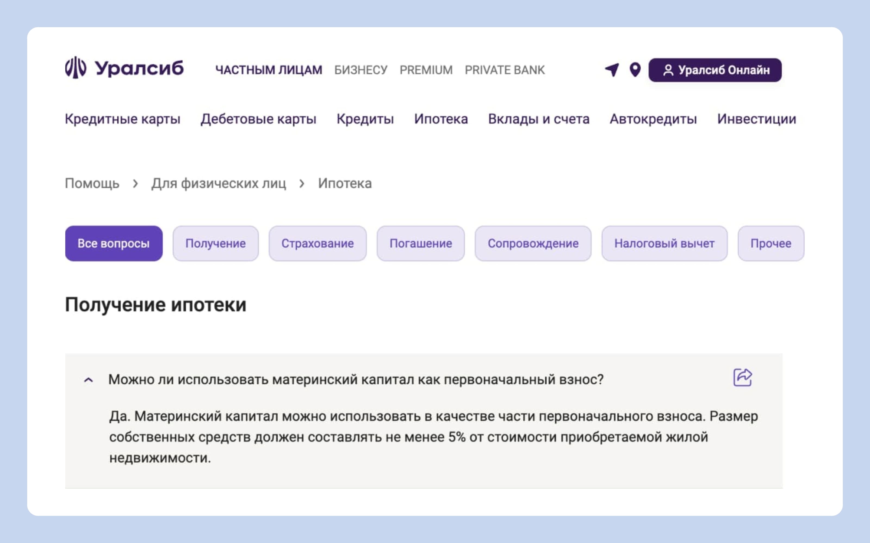Open Уралсиб Онлайн login button
870x543 pixels.
(715, 70)
